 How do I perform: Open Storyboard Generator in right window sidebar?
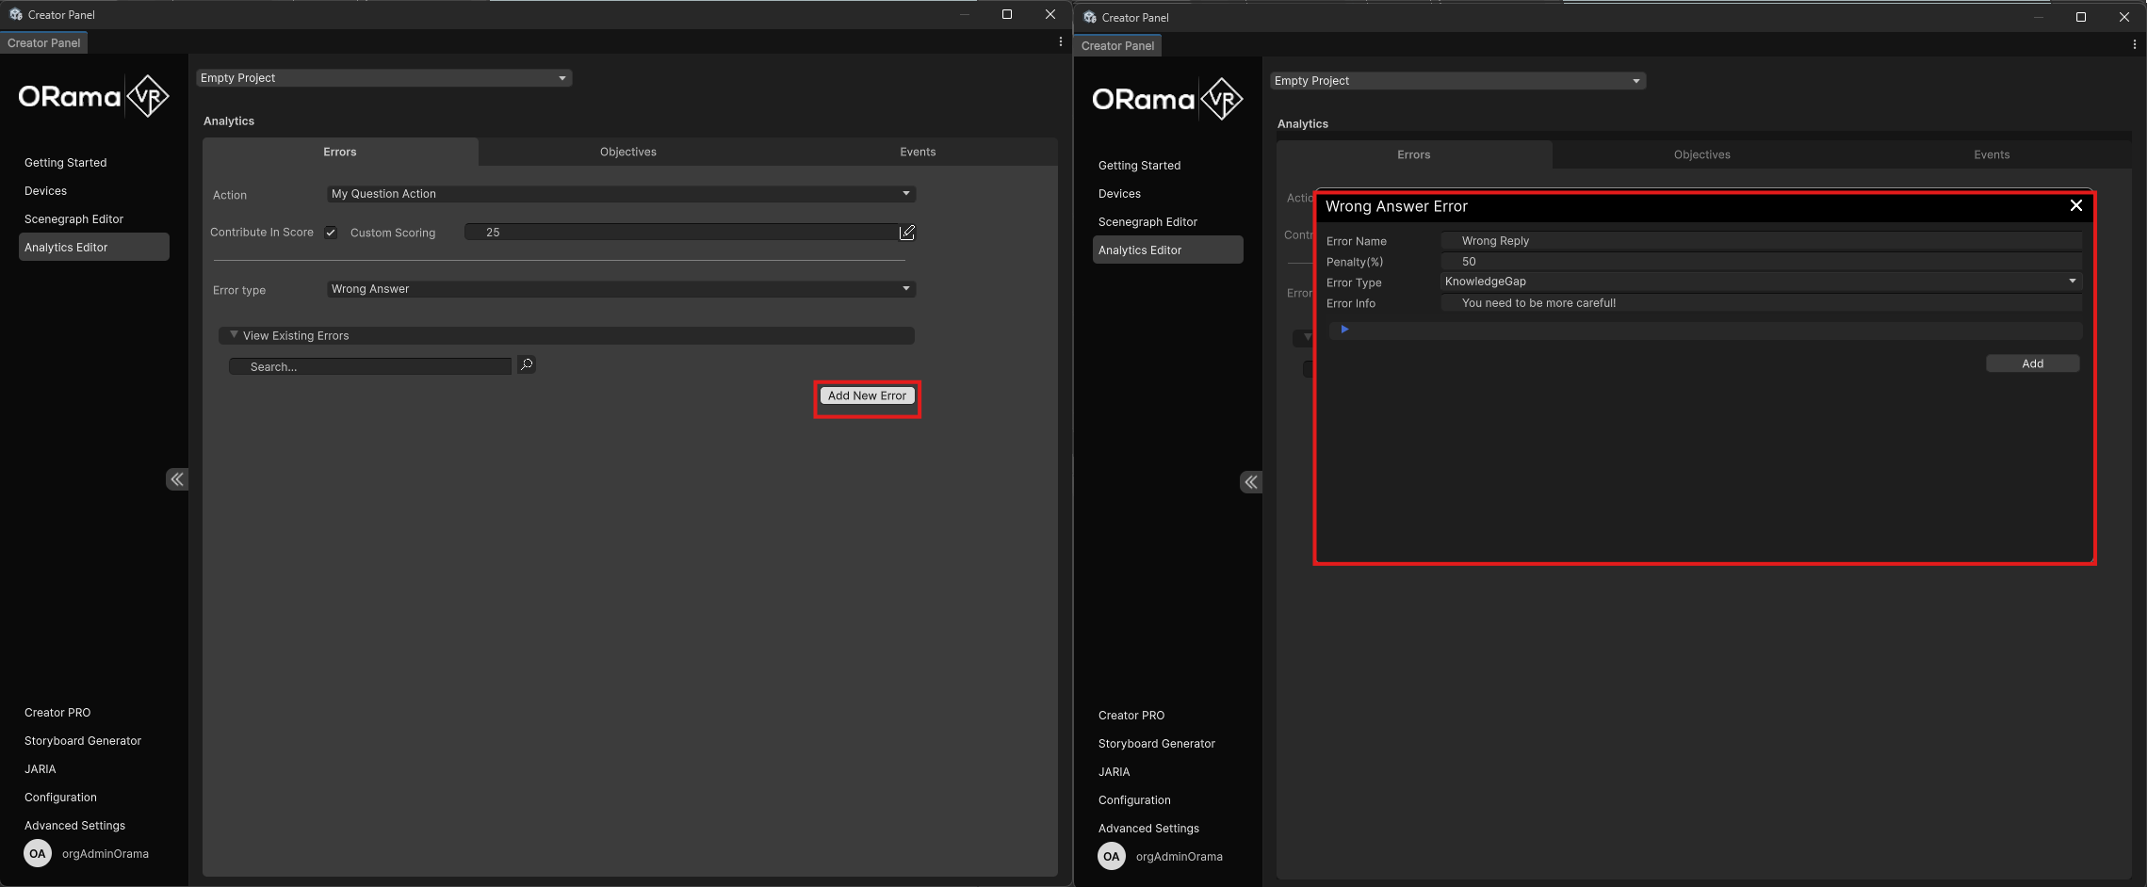[1157, 744]
